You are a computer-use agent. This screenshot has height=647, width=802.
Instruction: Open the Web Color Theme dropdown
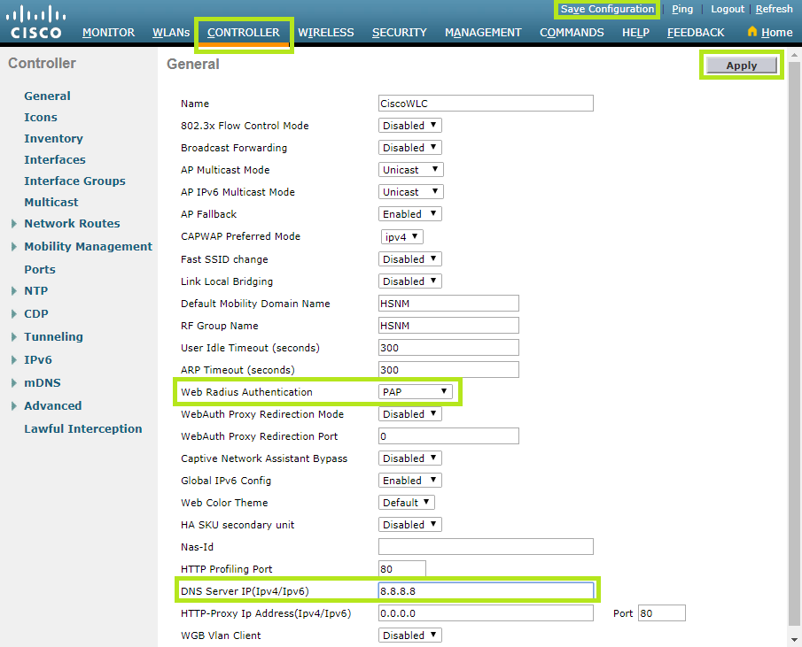(x=407, y=503)
